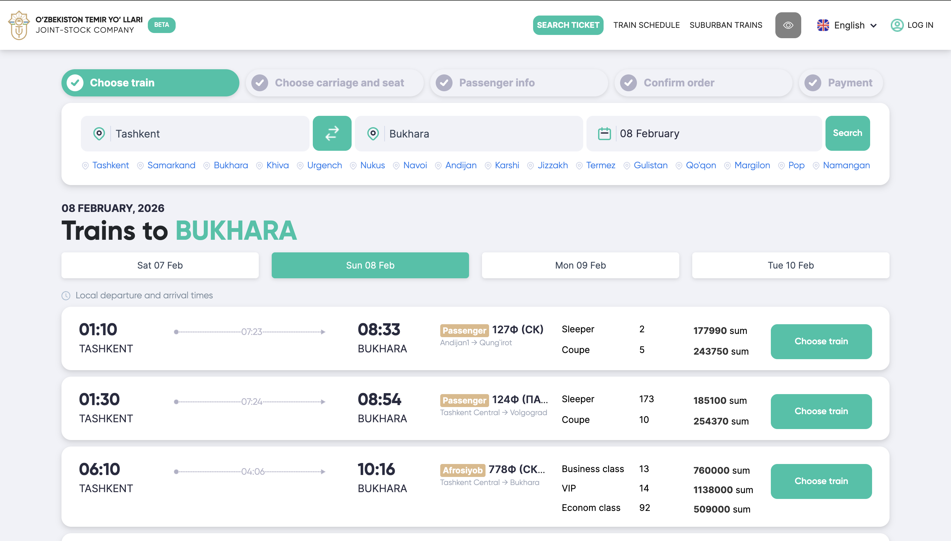
Task: Toggle the accessibility eye view mode
Action: [788, 25]
